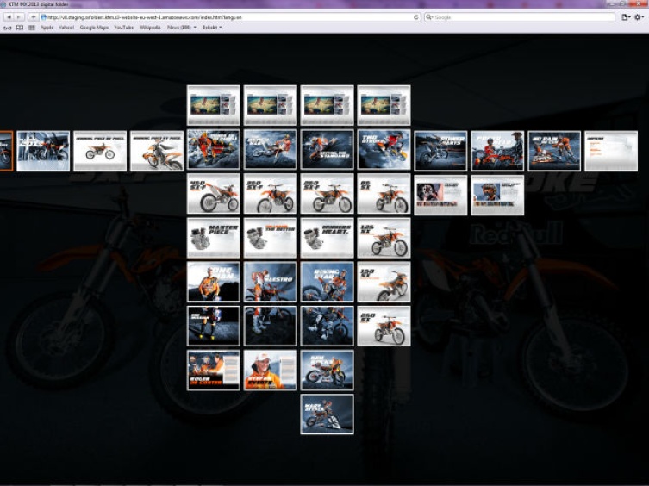The height and width of the screenshot is (486, 649).
Task: Open the 150 SX page thumbnail
Action: click(x=384, y=282)
